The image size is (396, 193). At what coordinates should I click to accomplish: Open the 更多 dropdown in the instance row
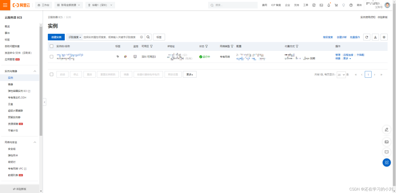pos(347,58)
